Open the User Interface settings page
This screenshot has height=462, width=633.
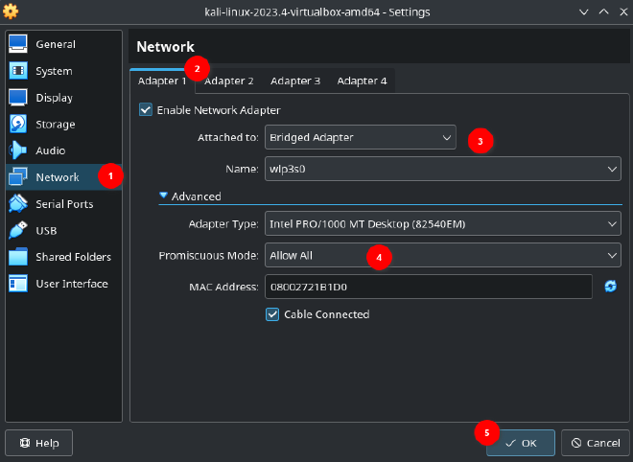[x=64, y=284]
